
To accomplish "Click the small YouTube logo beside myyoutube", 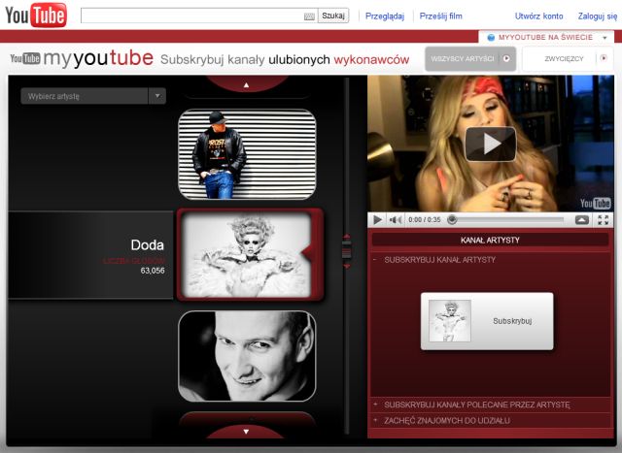I will [x=25, y=58].
